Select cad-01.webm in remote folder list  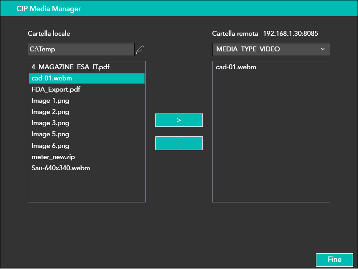[236, 67]
